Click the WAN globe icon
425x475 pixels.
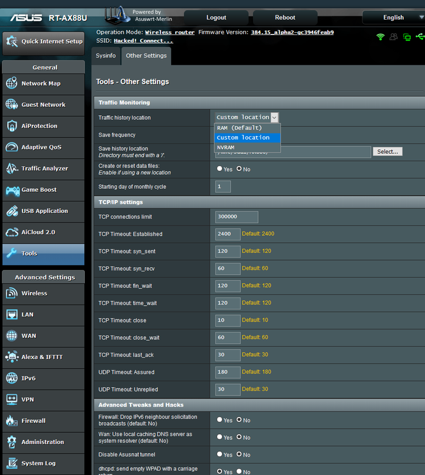point(12,335)
